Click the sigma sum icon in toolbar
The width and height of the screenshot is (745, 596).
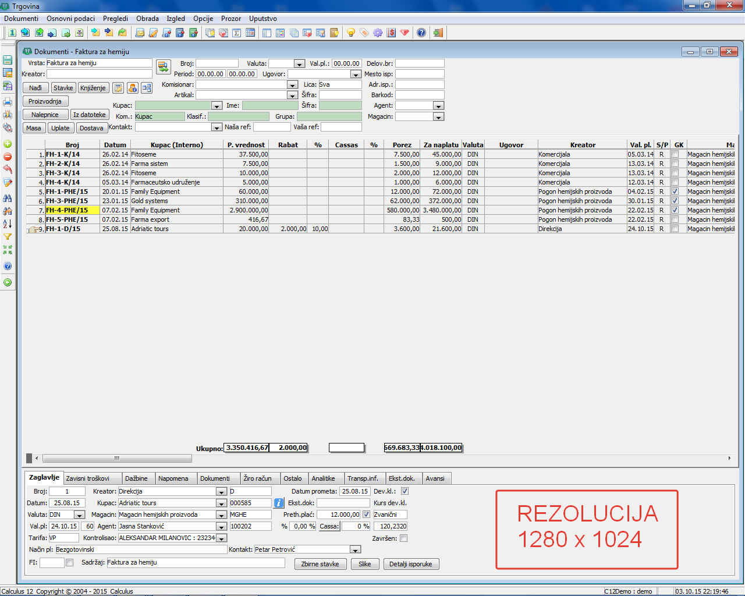coord(237,33)
